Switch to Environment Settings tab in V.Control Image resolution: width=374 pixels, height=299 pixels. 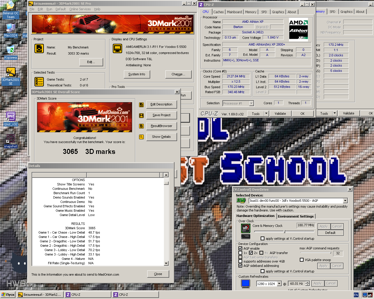tap(296, 216)
